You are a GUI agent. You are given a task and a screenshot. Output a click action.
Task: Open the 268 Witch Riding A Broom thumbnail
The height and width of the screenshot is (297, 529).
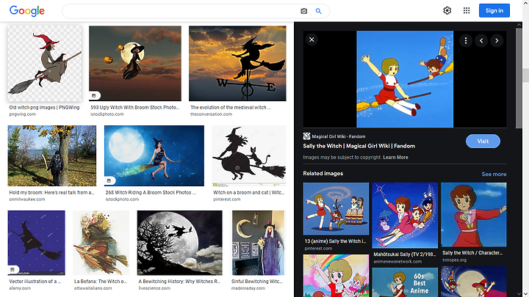tap(154, 156)
